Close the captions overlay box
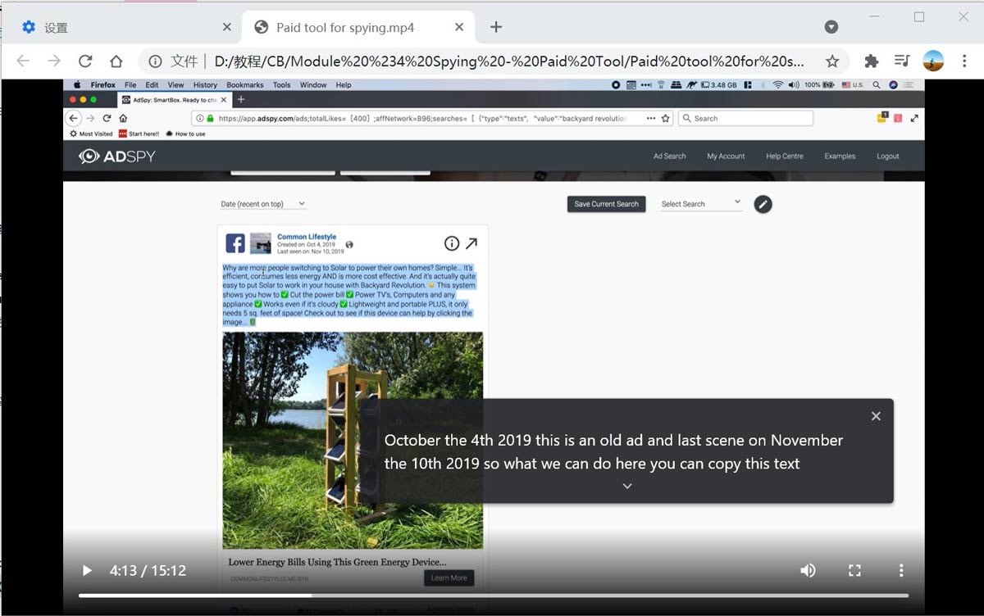 876,416
